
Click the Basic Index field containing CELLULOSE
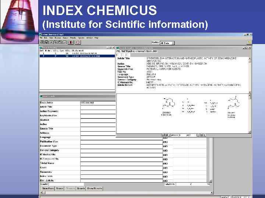coord(98,103)
